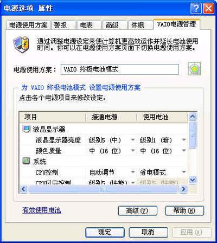The image size is (217, 243).
Task: Switch to the 电源使用方案 tab
Action: tap(28, 25)
